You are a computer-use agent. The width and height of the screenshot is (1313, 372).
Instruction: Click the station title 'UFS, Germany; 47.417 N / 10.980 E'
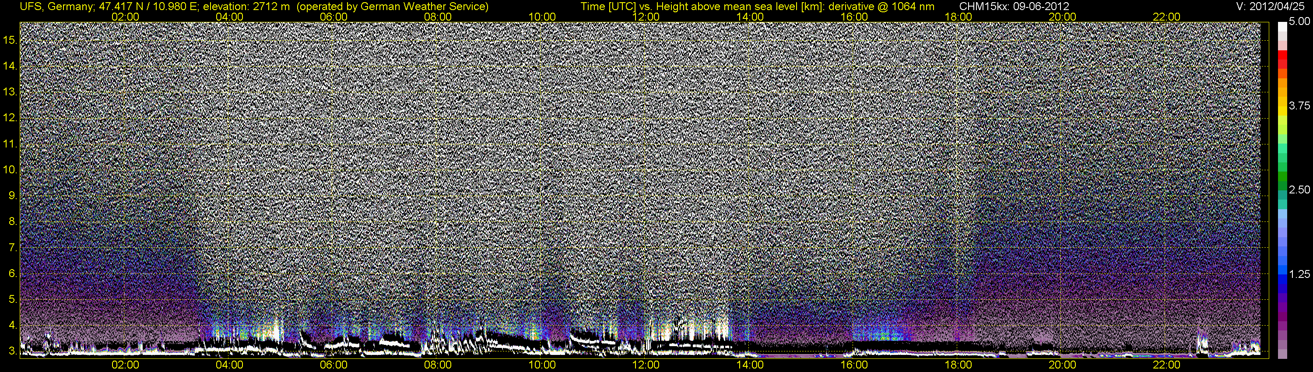click(x=109, y=7)
